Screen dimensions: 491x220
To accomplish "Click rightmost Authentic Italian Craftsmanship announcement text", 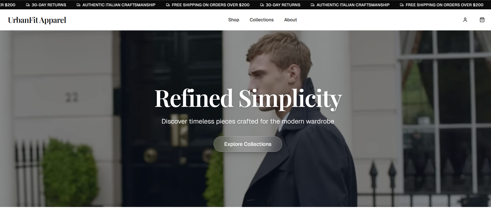I will (x=353, y=5).
